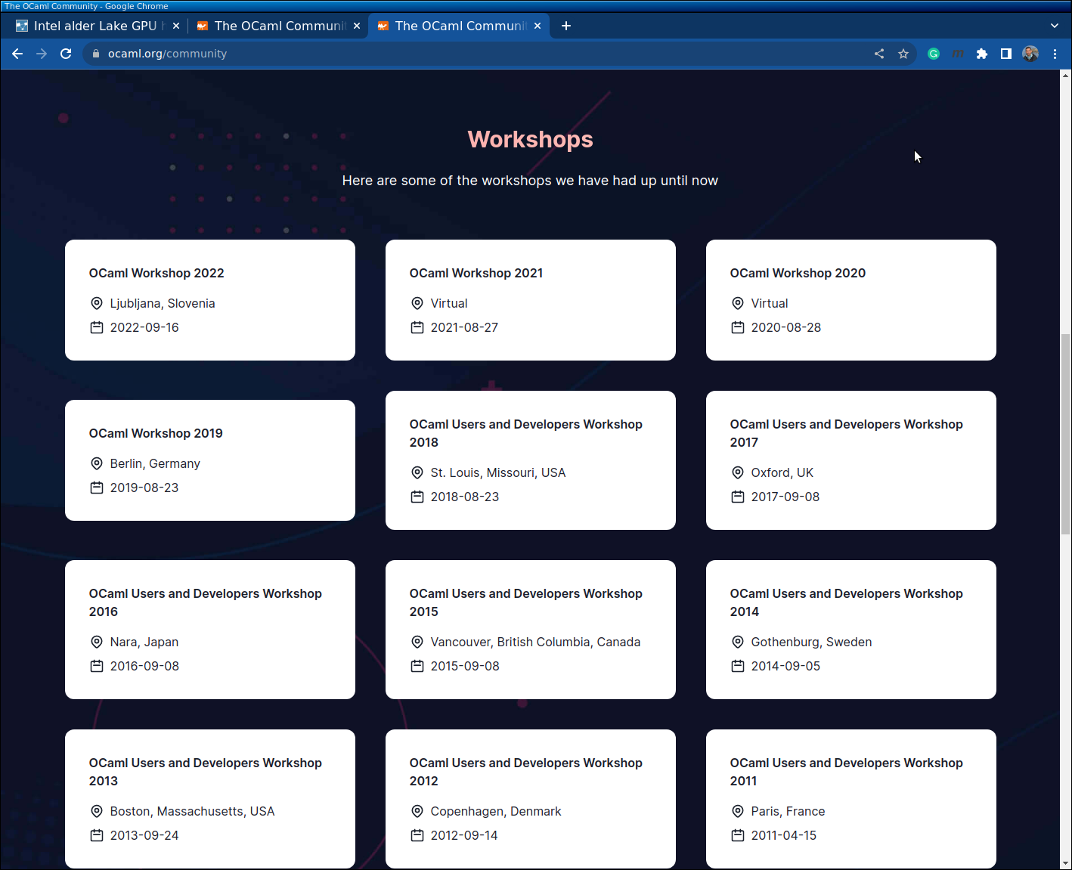Open OCaml Users and Developers Workshop 2017
The height and width of the screenshot is (870, 1072).
click(851, 460)
